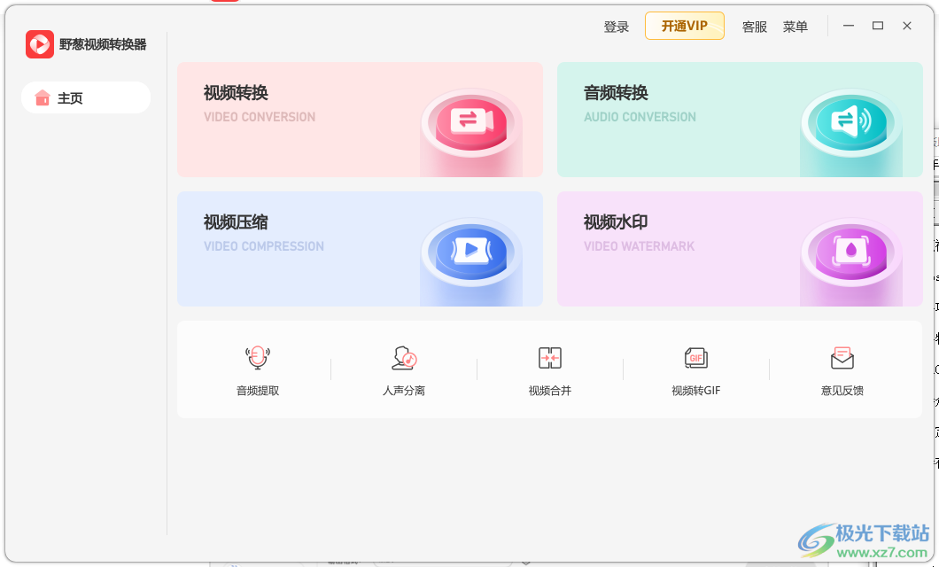Open 客服 customer service
939x567 pixels.
[755, 27]
